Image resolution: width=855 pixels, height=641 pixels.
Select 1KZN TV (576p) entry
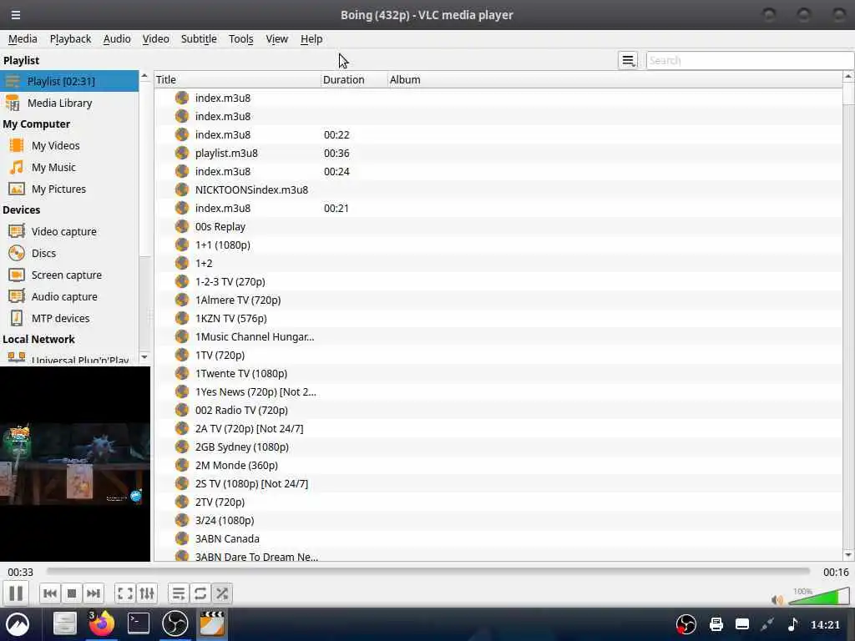(x=498, y=318)
